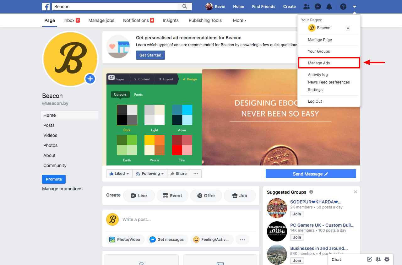Open the friend requests icon
Screen dimensions: 402x265
[x=307, y=6]
